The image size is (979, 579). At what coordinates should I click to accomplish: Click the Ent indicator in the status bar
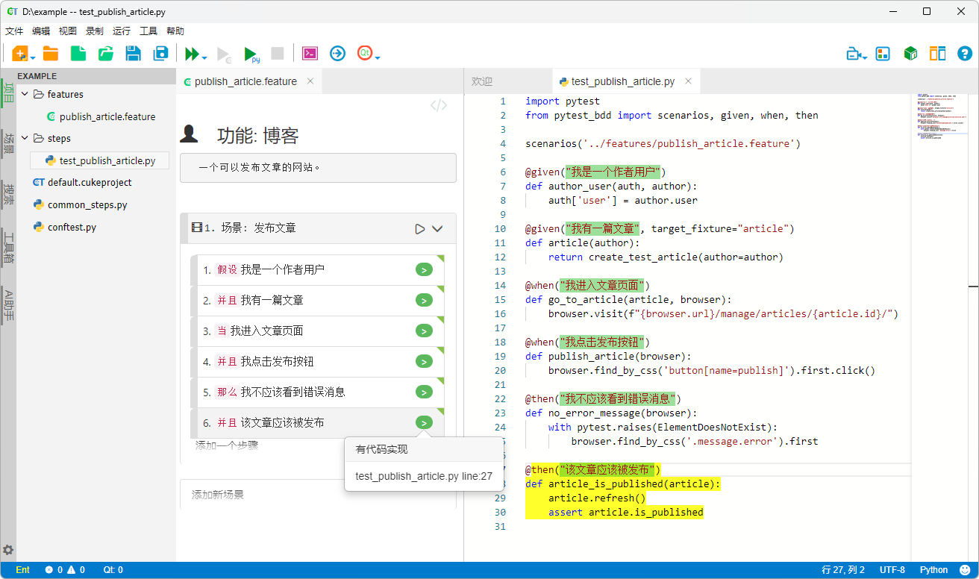pyautogui.click(x=22, y=569)
